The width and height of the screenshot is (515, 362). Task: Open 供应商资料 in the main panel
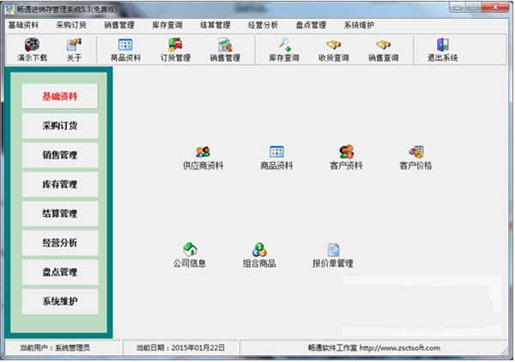pyautogui.click(x=203, y=158)
